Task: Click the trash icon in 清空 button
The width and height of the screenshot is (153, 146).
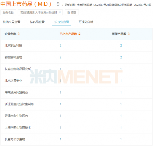Action: [68, 12]
